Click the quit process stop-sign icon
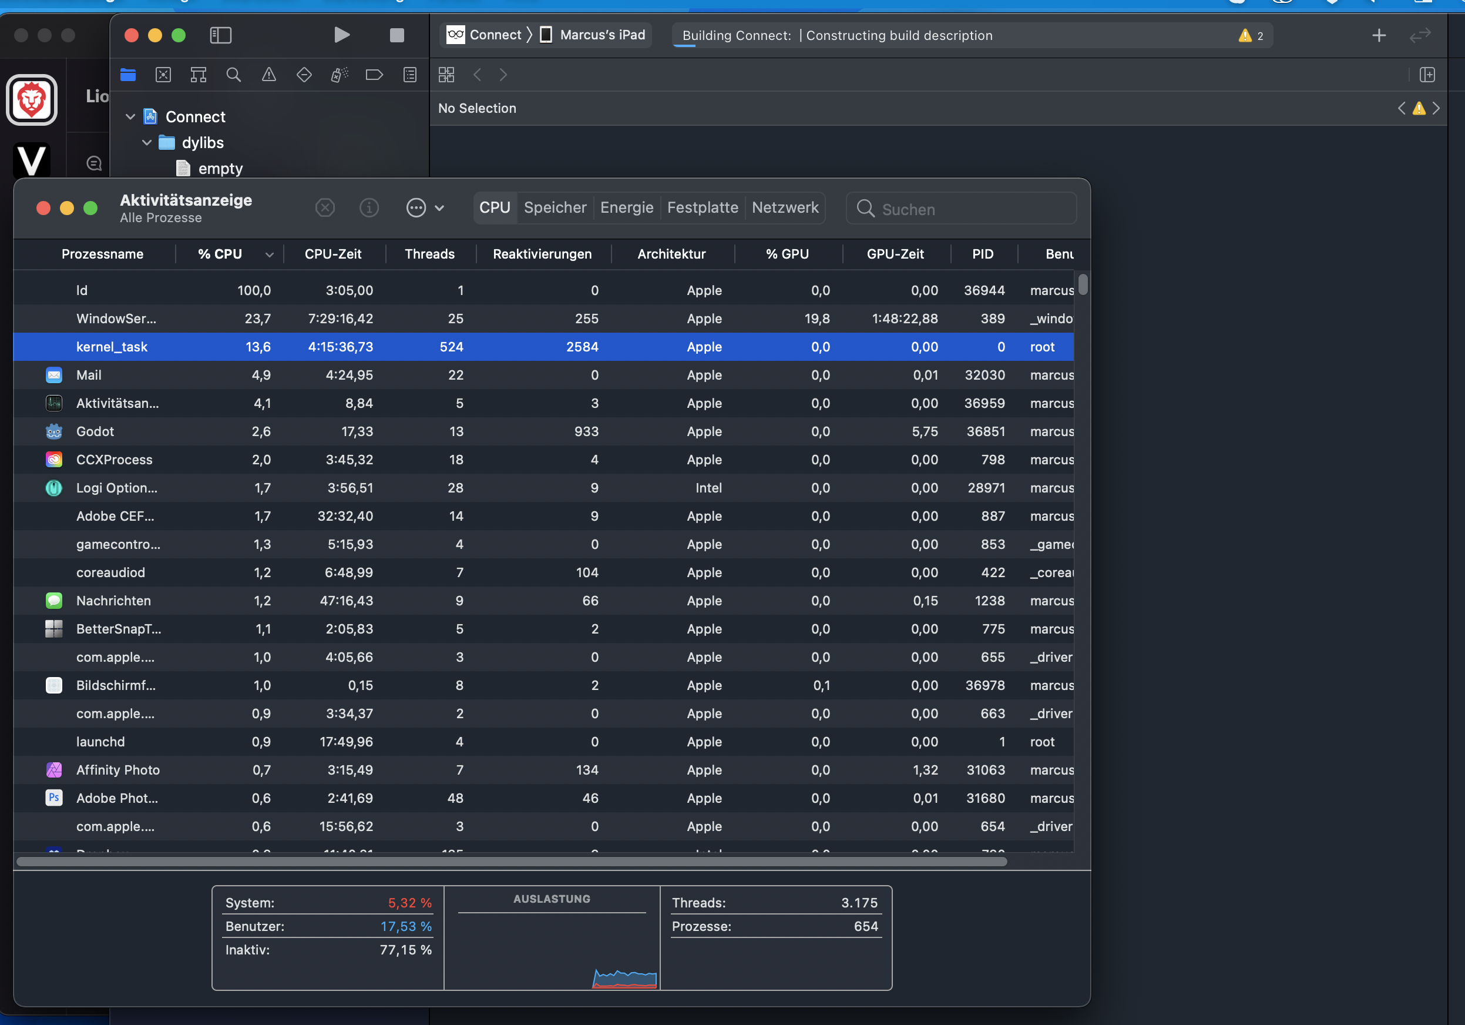The width and height of the screenshot is (1465, 1025). pos(325,207)
